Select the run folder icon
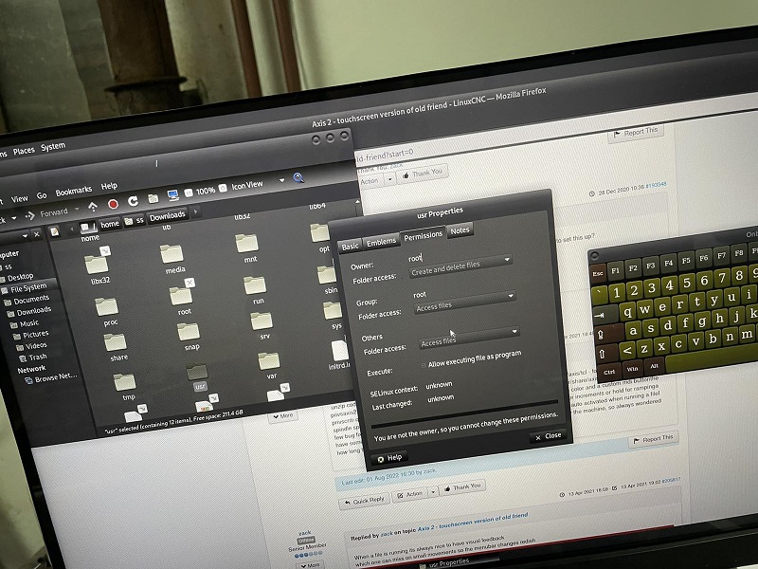This screenshot has width=758, height=569. (x=255, y=285)
